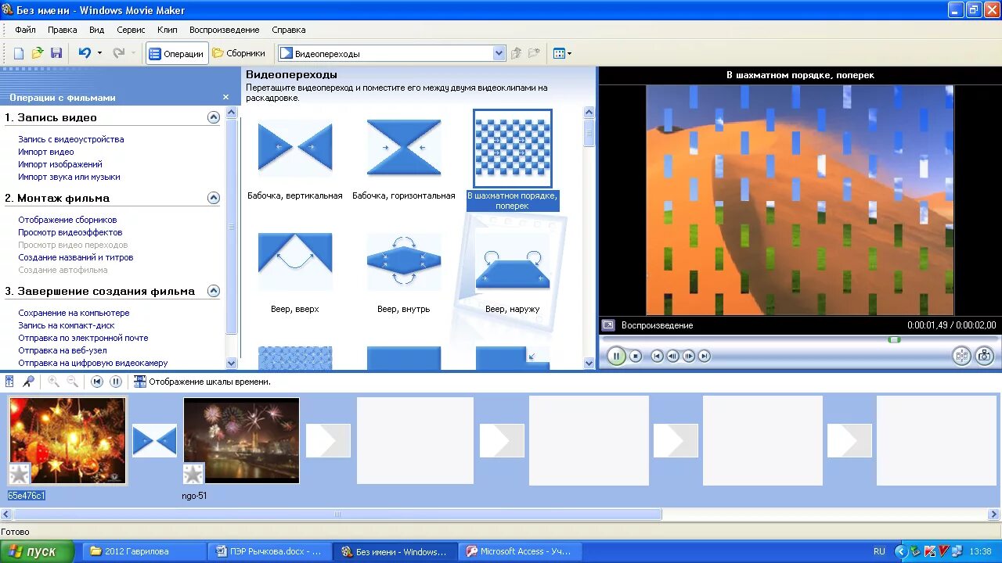The image size is (1002, 563).
Task: Click Импорт звука или музыки link
Action: click(69, 177)
